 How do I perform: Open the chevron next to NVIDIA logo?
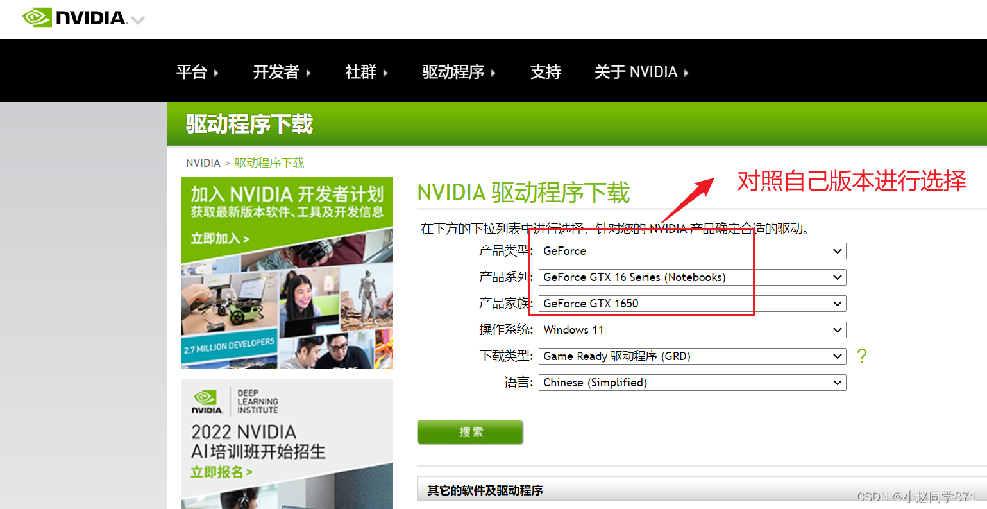coord(138,20)
